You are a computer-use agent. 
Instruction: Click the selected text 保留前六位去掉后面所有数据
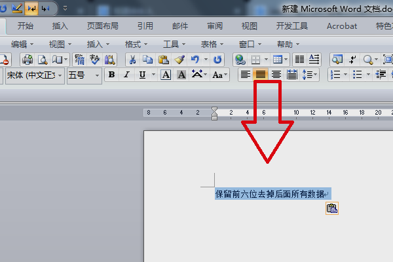pyautogui.click(x=270, y=194)
